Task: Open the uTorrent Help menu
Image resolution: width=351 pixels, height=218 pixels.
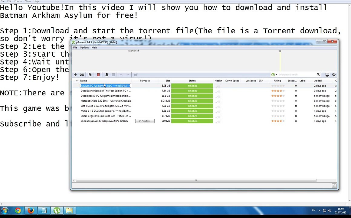Action: 94,48
